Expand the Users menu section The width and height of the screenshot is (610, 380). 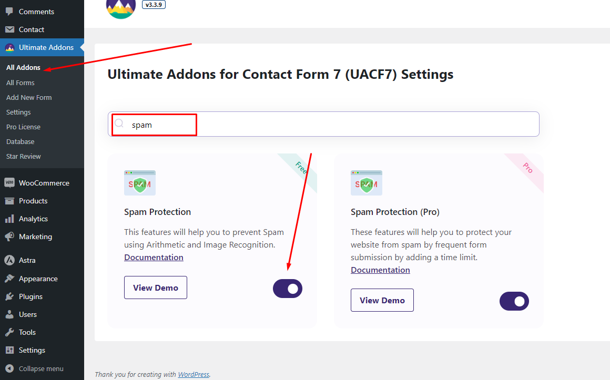(x=27, y=314)
